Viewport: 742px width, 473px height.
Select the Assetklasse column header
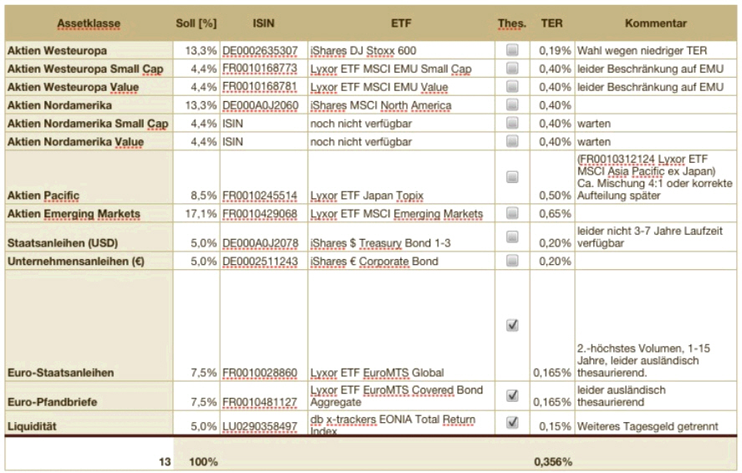(x=89, y=23)
